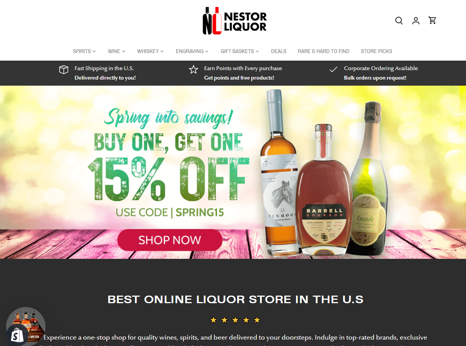This screenshot has height=346, width=466.
Task: Click the corporate ordering checkmark icon
Action: 333,69
